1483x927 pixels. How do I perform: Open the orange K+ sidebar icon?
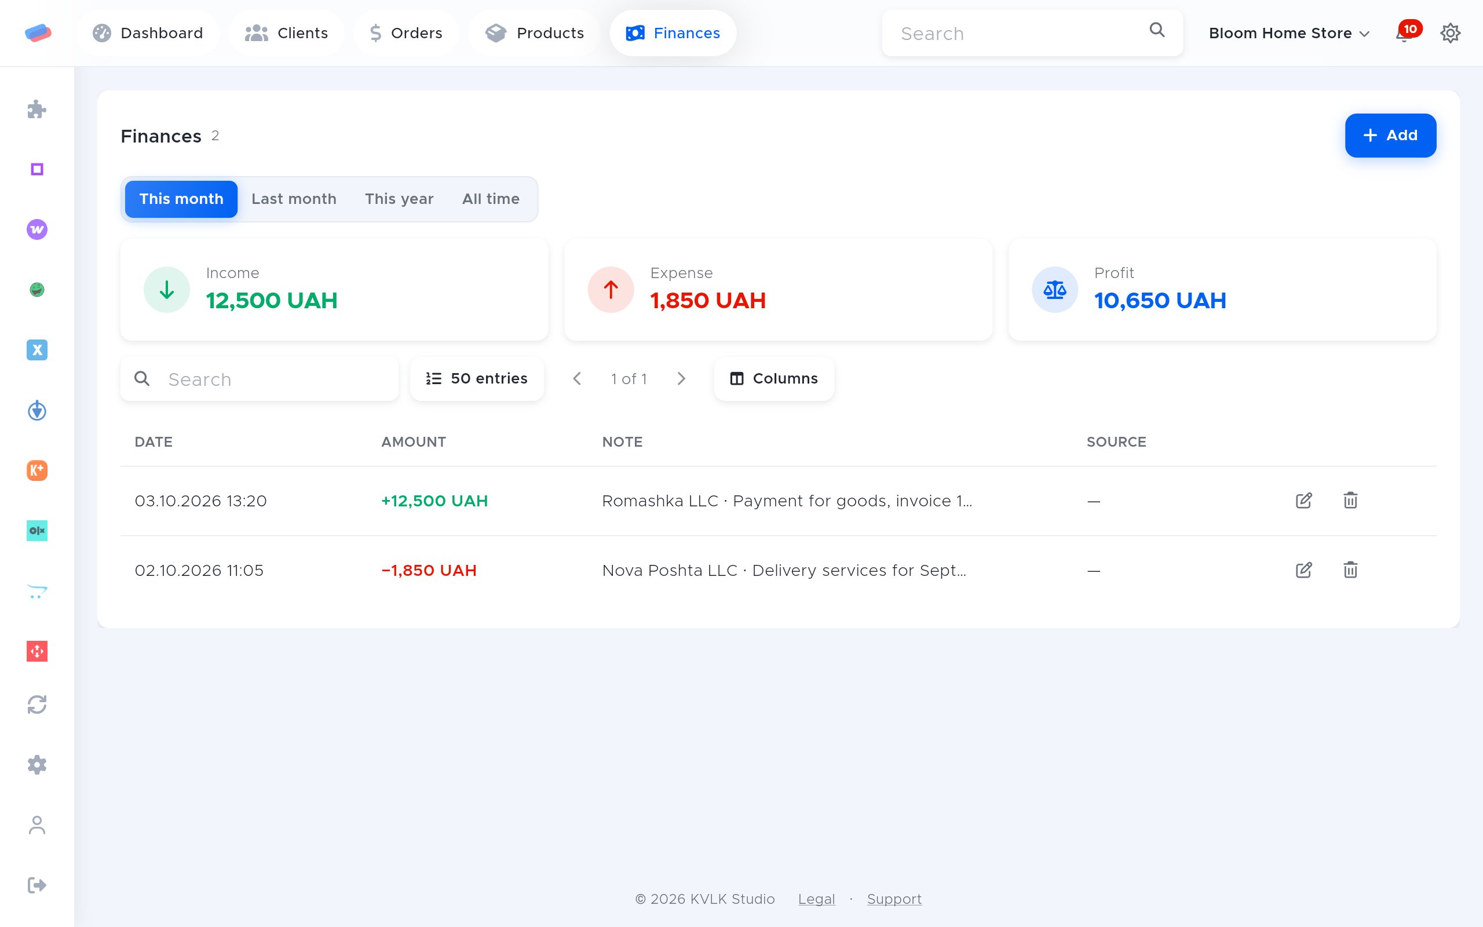click(x=36, y=470)
